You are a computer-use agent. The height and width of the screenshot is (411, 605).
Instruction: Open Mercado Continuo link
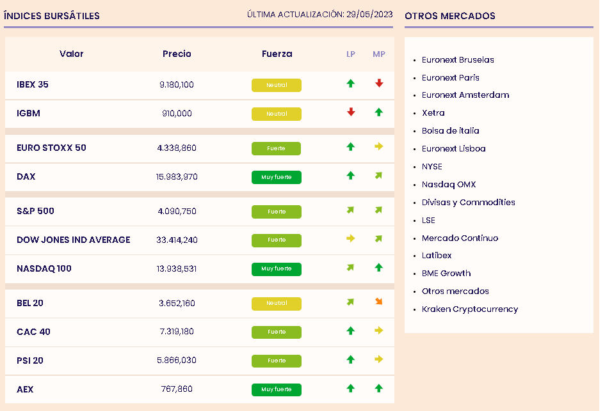click(x=460, y=238)
